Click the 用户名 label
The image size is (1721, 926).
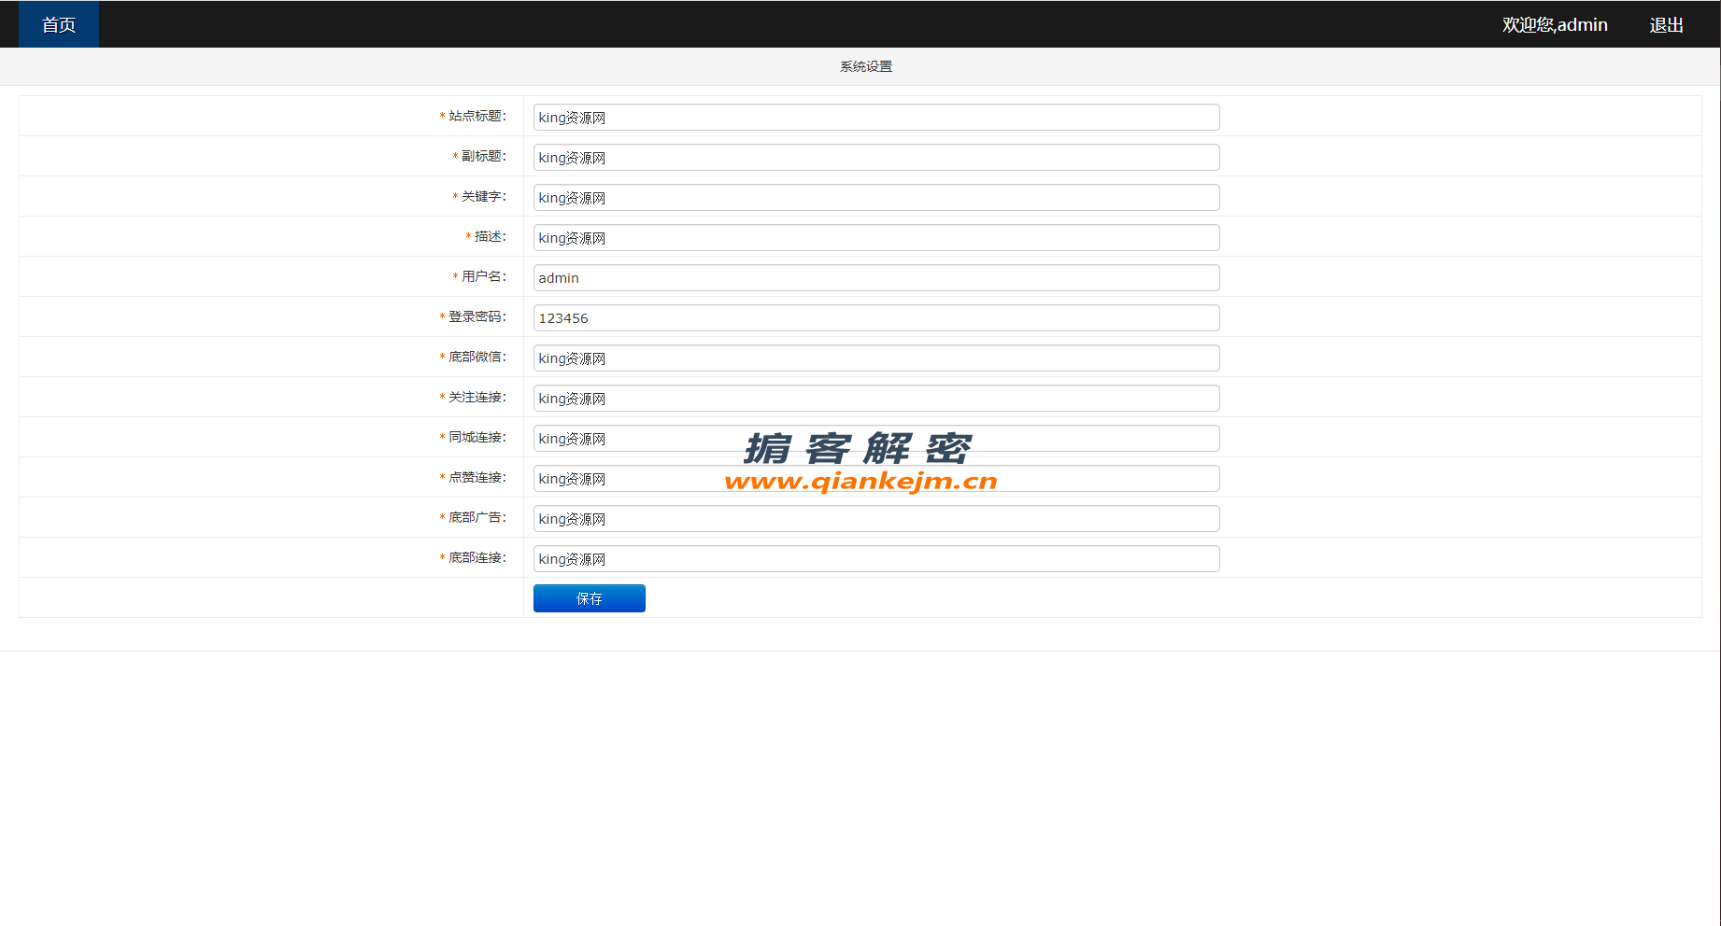[483, 276]
